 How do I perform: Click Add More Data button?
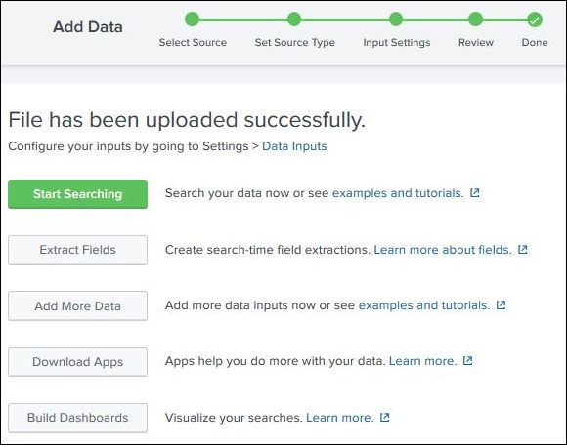coord(78,306)
